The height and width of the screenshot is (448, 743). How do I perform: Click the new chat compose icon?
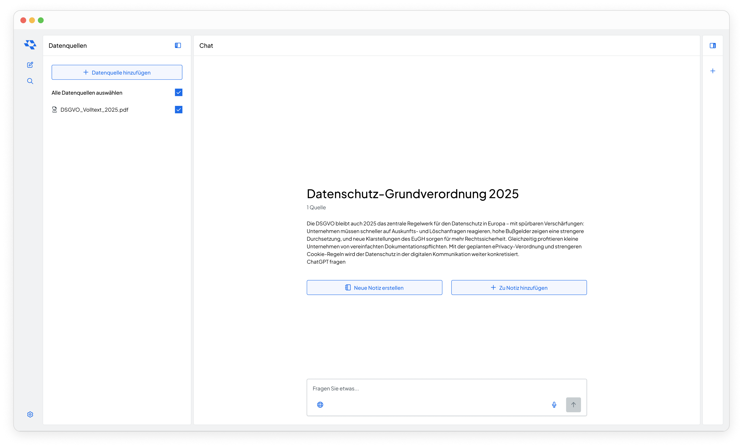pos(30,65)
